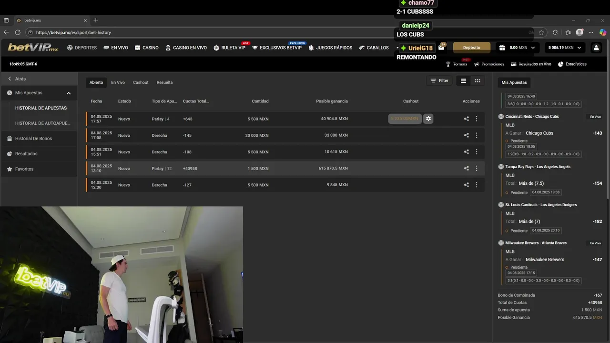Switch to grid view layout
The image size is (610, 343).
[x=477, y=81]
